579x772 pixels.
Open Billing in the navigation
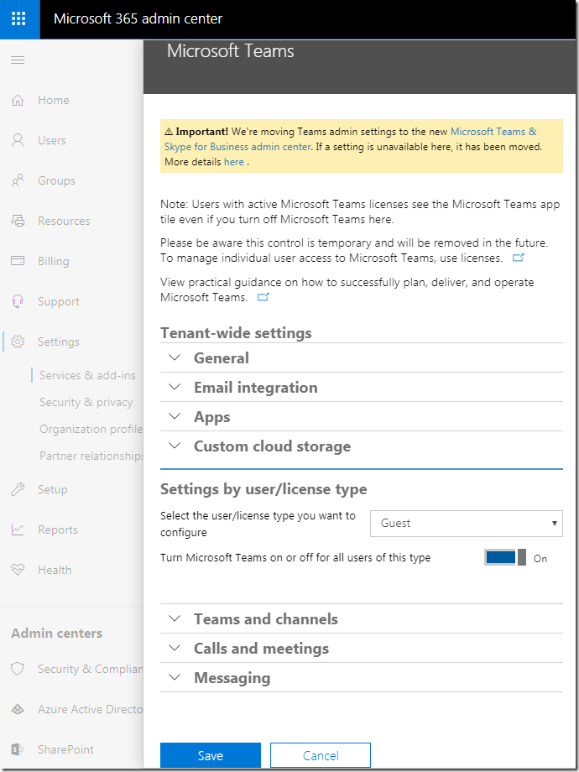point(54,261)
